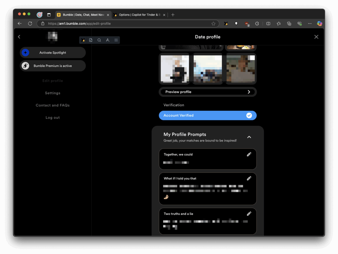
Task: Open Browser essentials heart icon
Action: pos(299,23)
